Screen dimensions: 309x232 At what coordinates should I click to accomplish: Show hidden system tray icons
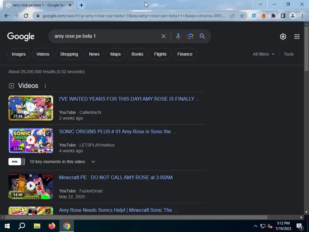[x=255, y=226]
